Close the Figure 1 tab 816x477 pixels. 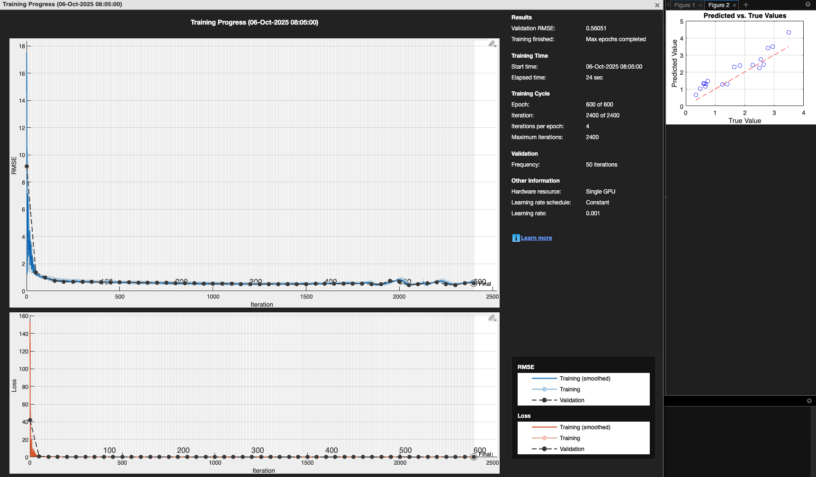[700, 5]
